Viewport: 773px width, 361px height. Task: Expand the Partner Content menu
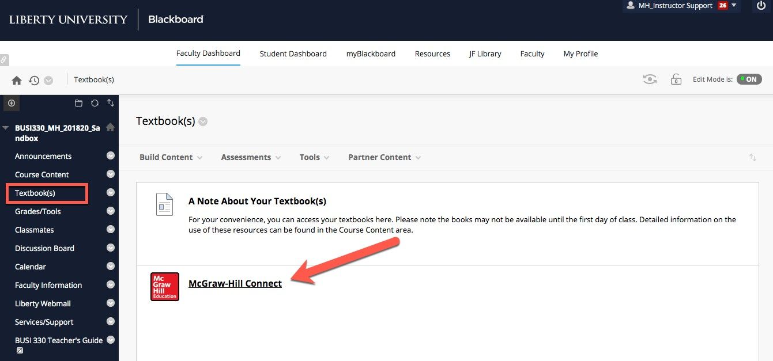384,157
